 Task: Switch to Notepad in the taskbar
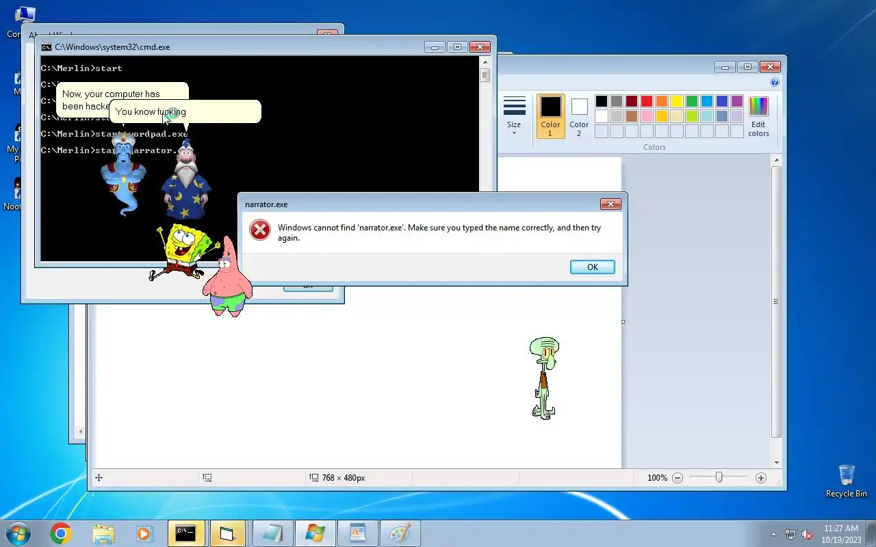point(272,533)
